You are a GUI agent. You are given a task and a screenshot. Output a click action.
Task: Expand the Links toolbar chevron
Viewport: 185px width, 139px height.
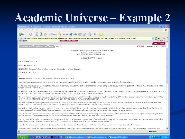point(168,38)
